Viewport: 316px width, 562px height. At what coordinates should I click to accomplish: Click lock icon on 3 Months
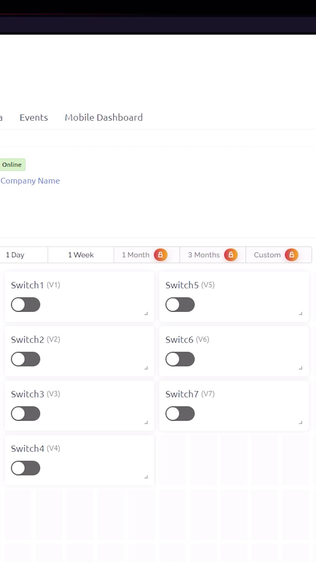point(231,255)
